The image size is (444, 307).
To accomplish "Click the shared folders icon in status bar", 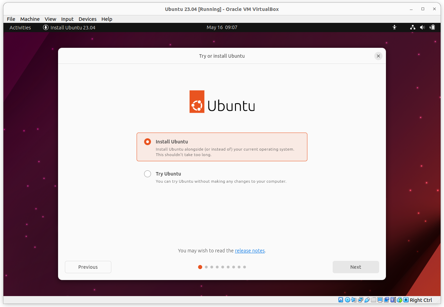I will click(x=374, y=300).
